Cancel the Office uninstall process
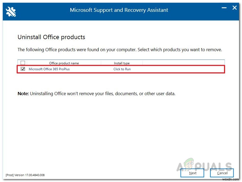242x182 pixels. tap(222, 173)
